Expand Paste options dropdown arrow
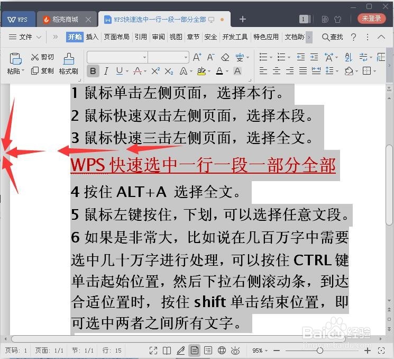The image size is (394, 359). 23,70
